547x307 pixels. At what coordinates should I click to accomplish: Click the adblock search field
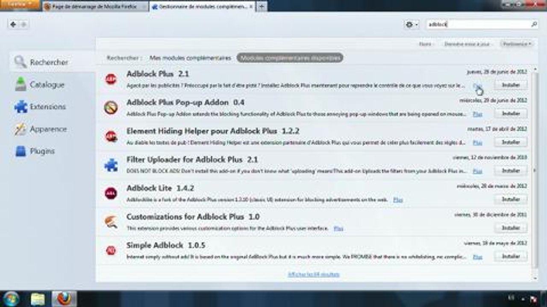pyautogui.click(x=478, y=25)
